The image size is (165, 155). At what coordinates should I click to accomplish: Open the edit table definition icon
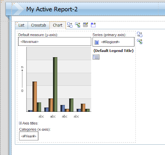pos(85,25)
